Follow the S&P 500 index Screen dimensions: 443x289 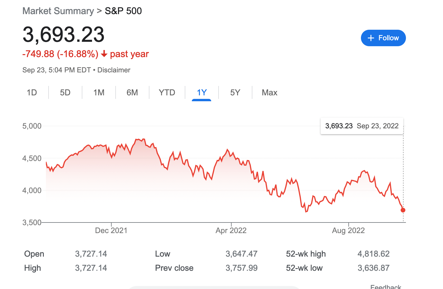383,38
